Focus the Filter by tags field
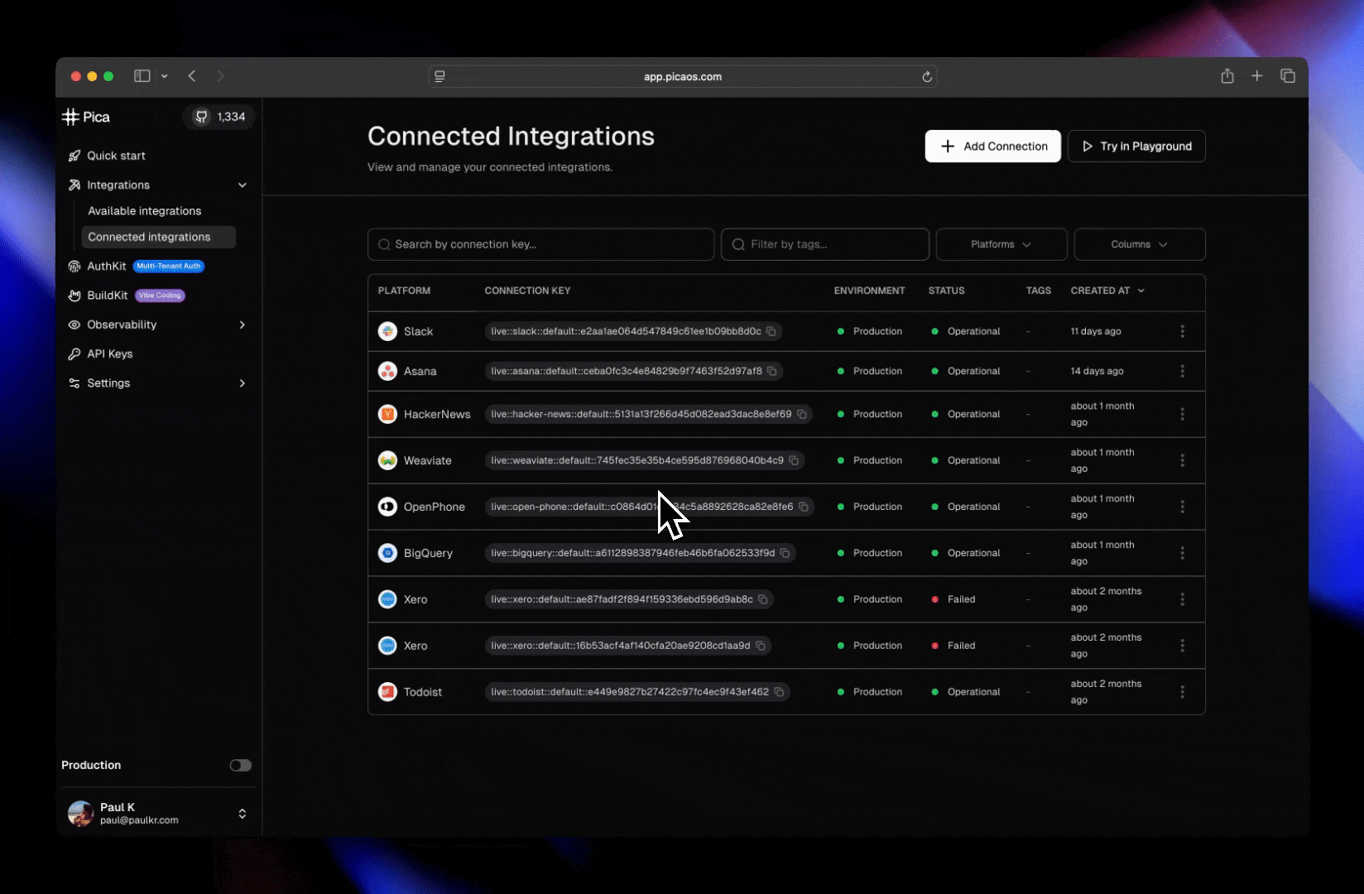Viewport: 1364px width, 894px height. pos(824,244)
